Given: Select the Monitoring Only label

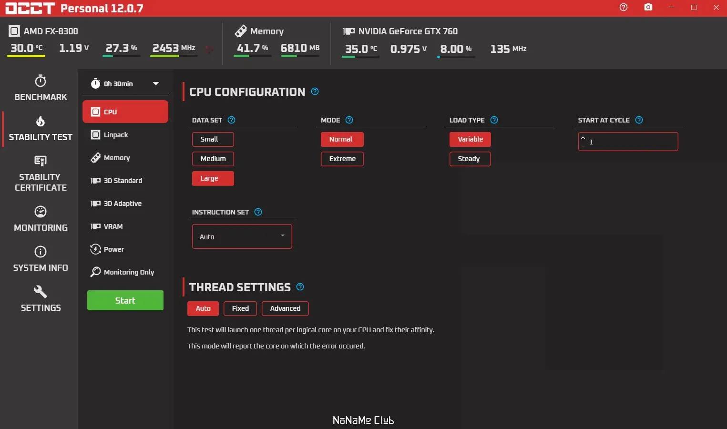Looking at the screenshot, I should [x=129, y=272].
